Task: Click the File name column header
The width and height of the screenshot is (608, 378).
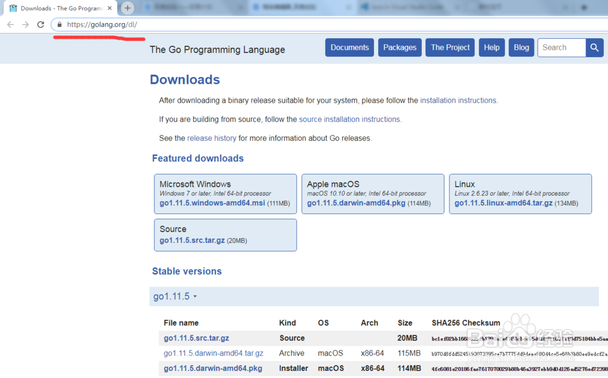Action: click(x=181, y=323)
